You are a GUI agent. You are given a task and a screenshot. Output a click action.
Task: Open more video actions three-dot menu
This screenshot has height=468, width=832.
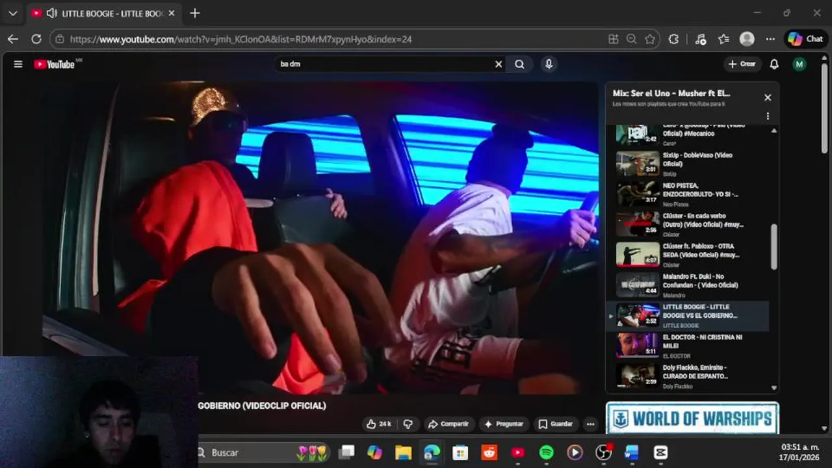(590, 424)
